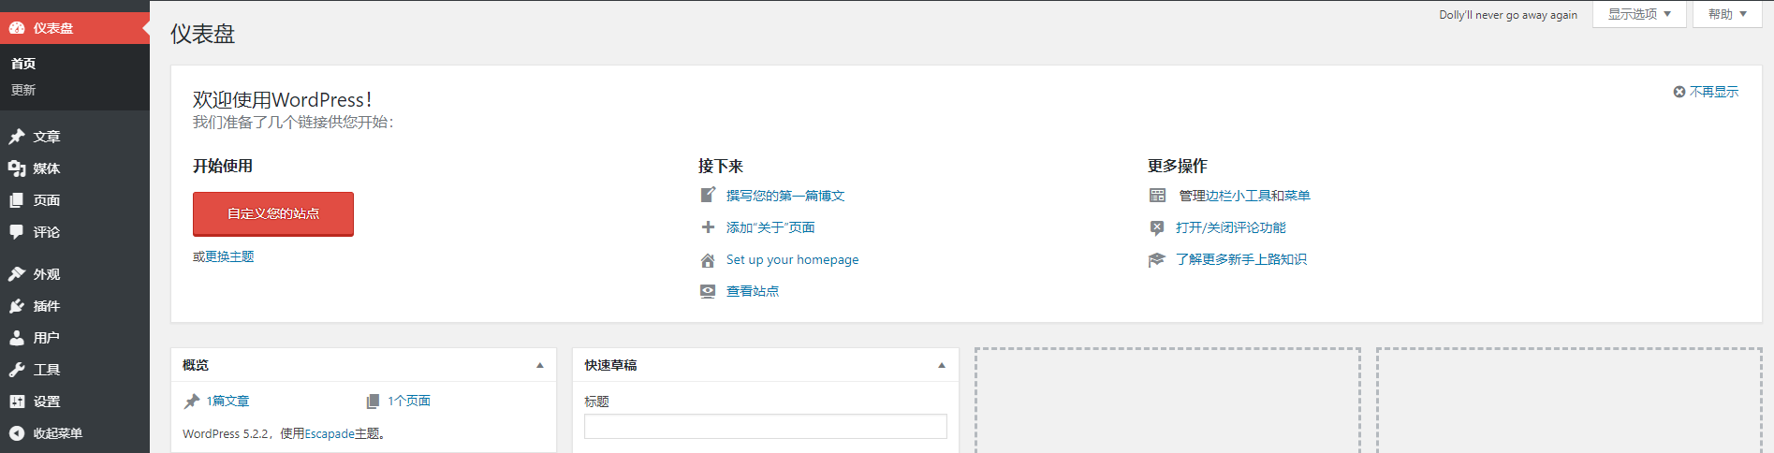This screenshot has height=453, width=1774.
Task: Click the plug icon beside 插件
Action: (17, 306)
